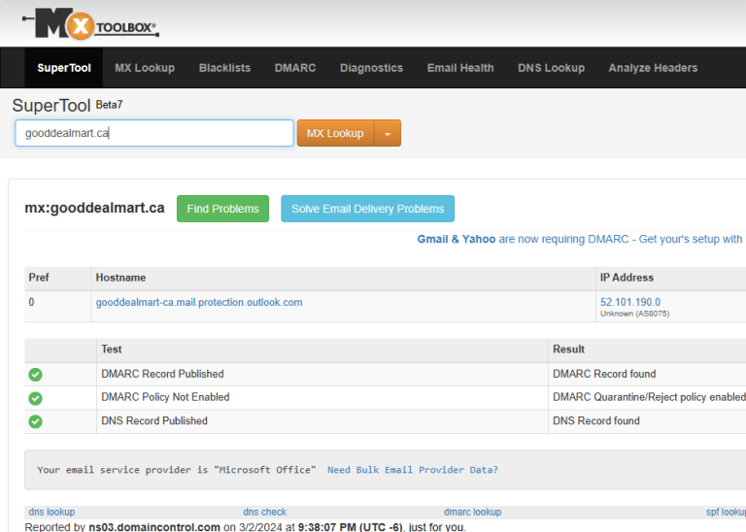Click the ns03.domaincontrol.com reported-by text
Screen dimensions: 746x532
[x=154, y=527]
